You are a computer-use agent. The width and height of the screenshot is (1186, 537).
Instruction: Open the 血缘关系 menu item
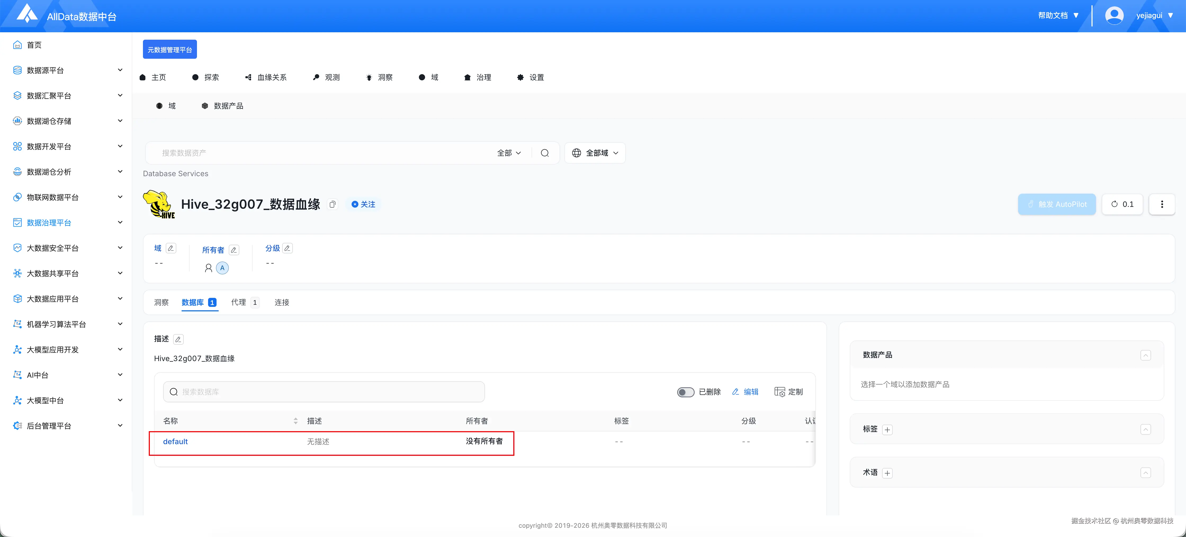266,77
